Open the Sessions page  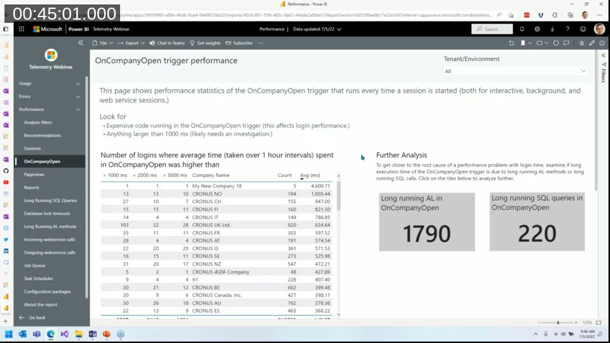32,149
